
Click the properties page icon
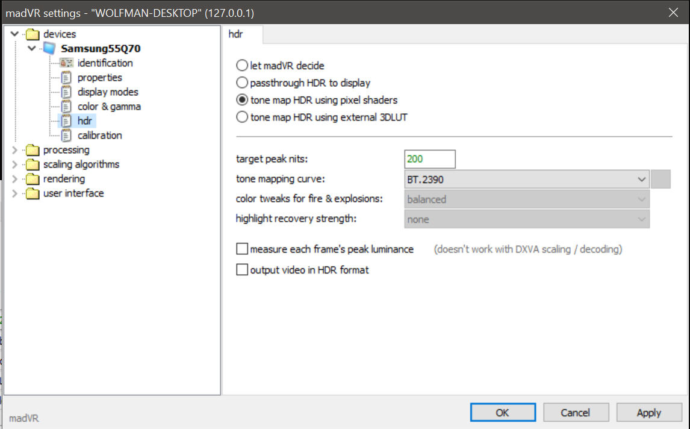(x=66, y=78)
